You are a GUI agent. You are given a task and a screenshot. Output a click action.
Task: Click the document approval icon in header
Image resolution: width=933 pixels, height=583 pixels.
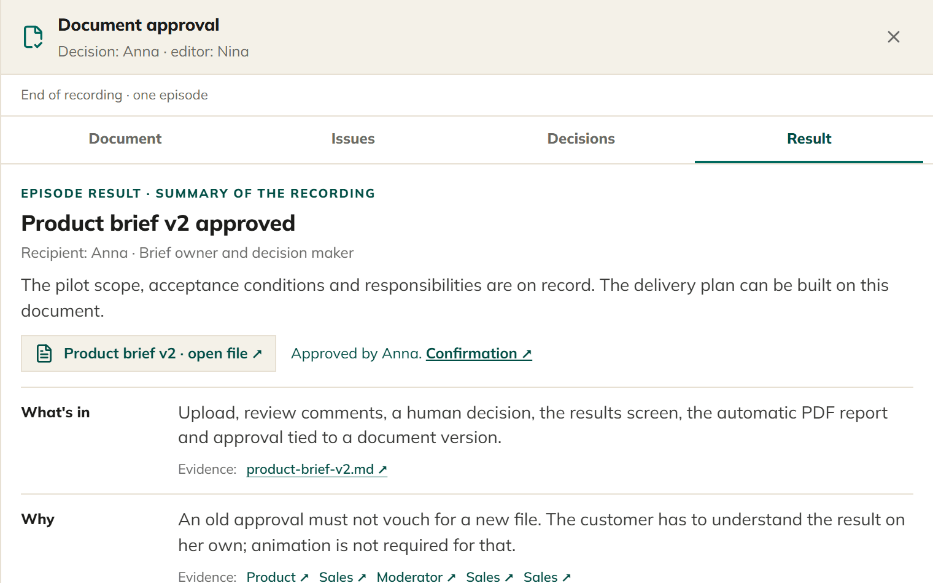pos(33,37)
